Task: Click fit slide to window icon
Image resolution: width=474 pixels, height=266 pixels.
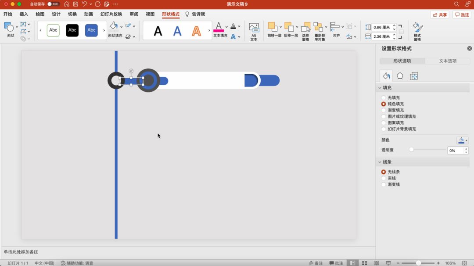Action: (x=464, y=263)
